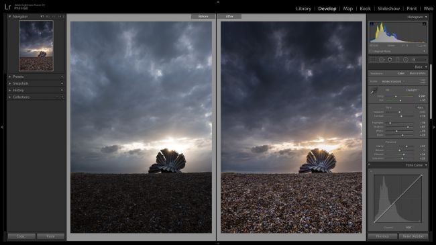
Task: Open the Slideshow module
Action: point(388,9)
